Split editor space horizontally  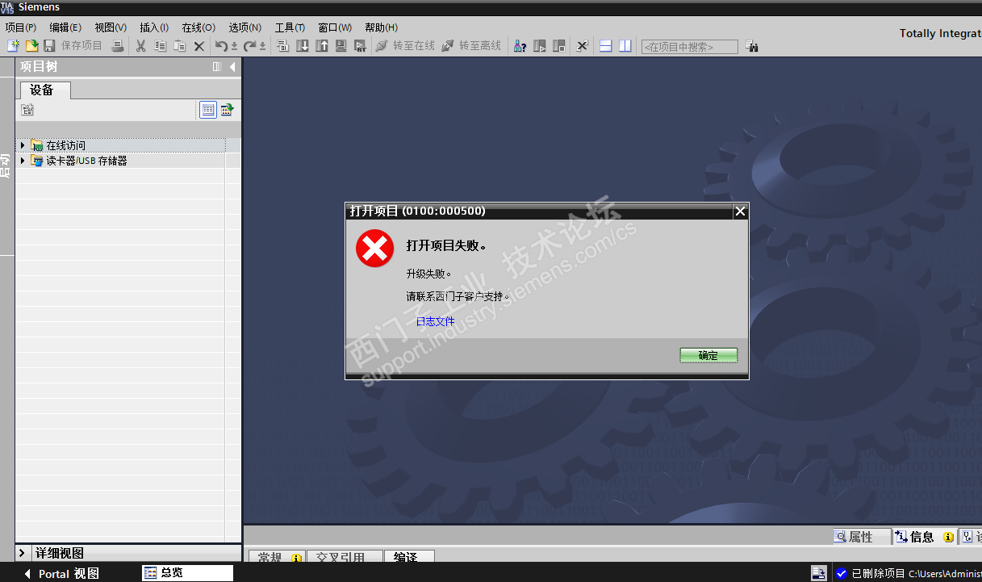(606, 46)
